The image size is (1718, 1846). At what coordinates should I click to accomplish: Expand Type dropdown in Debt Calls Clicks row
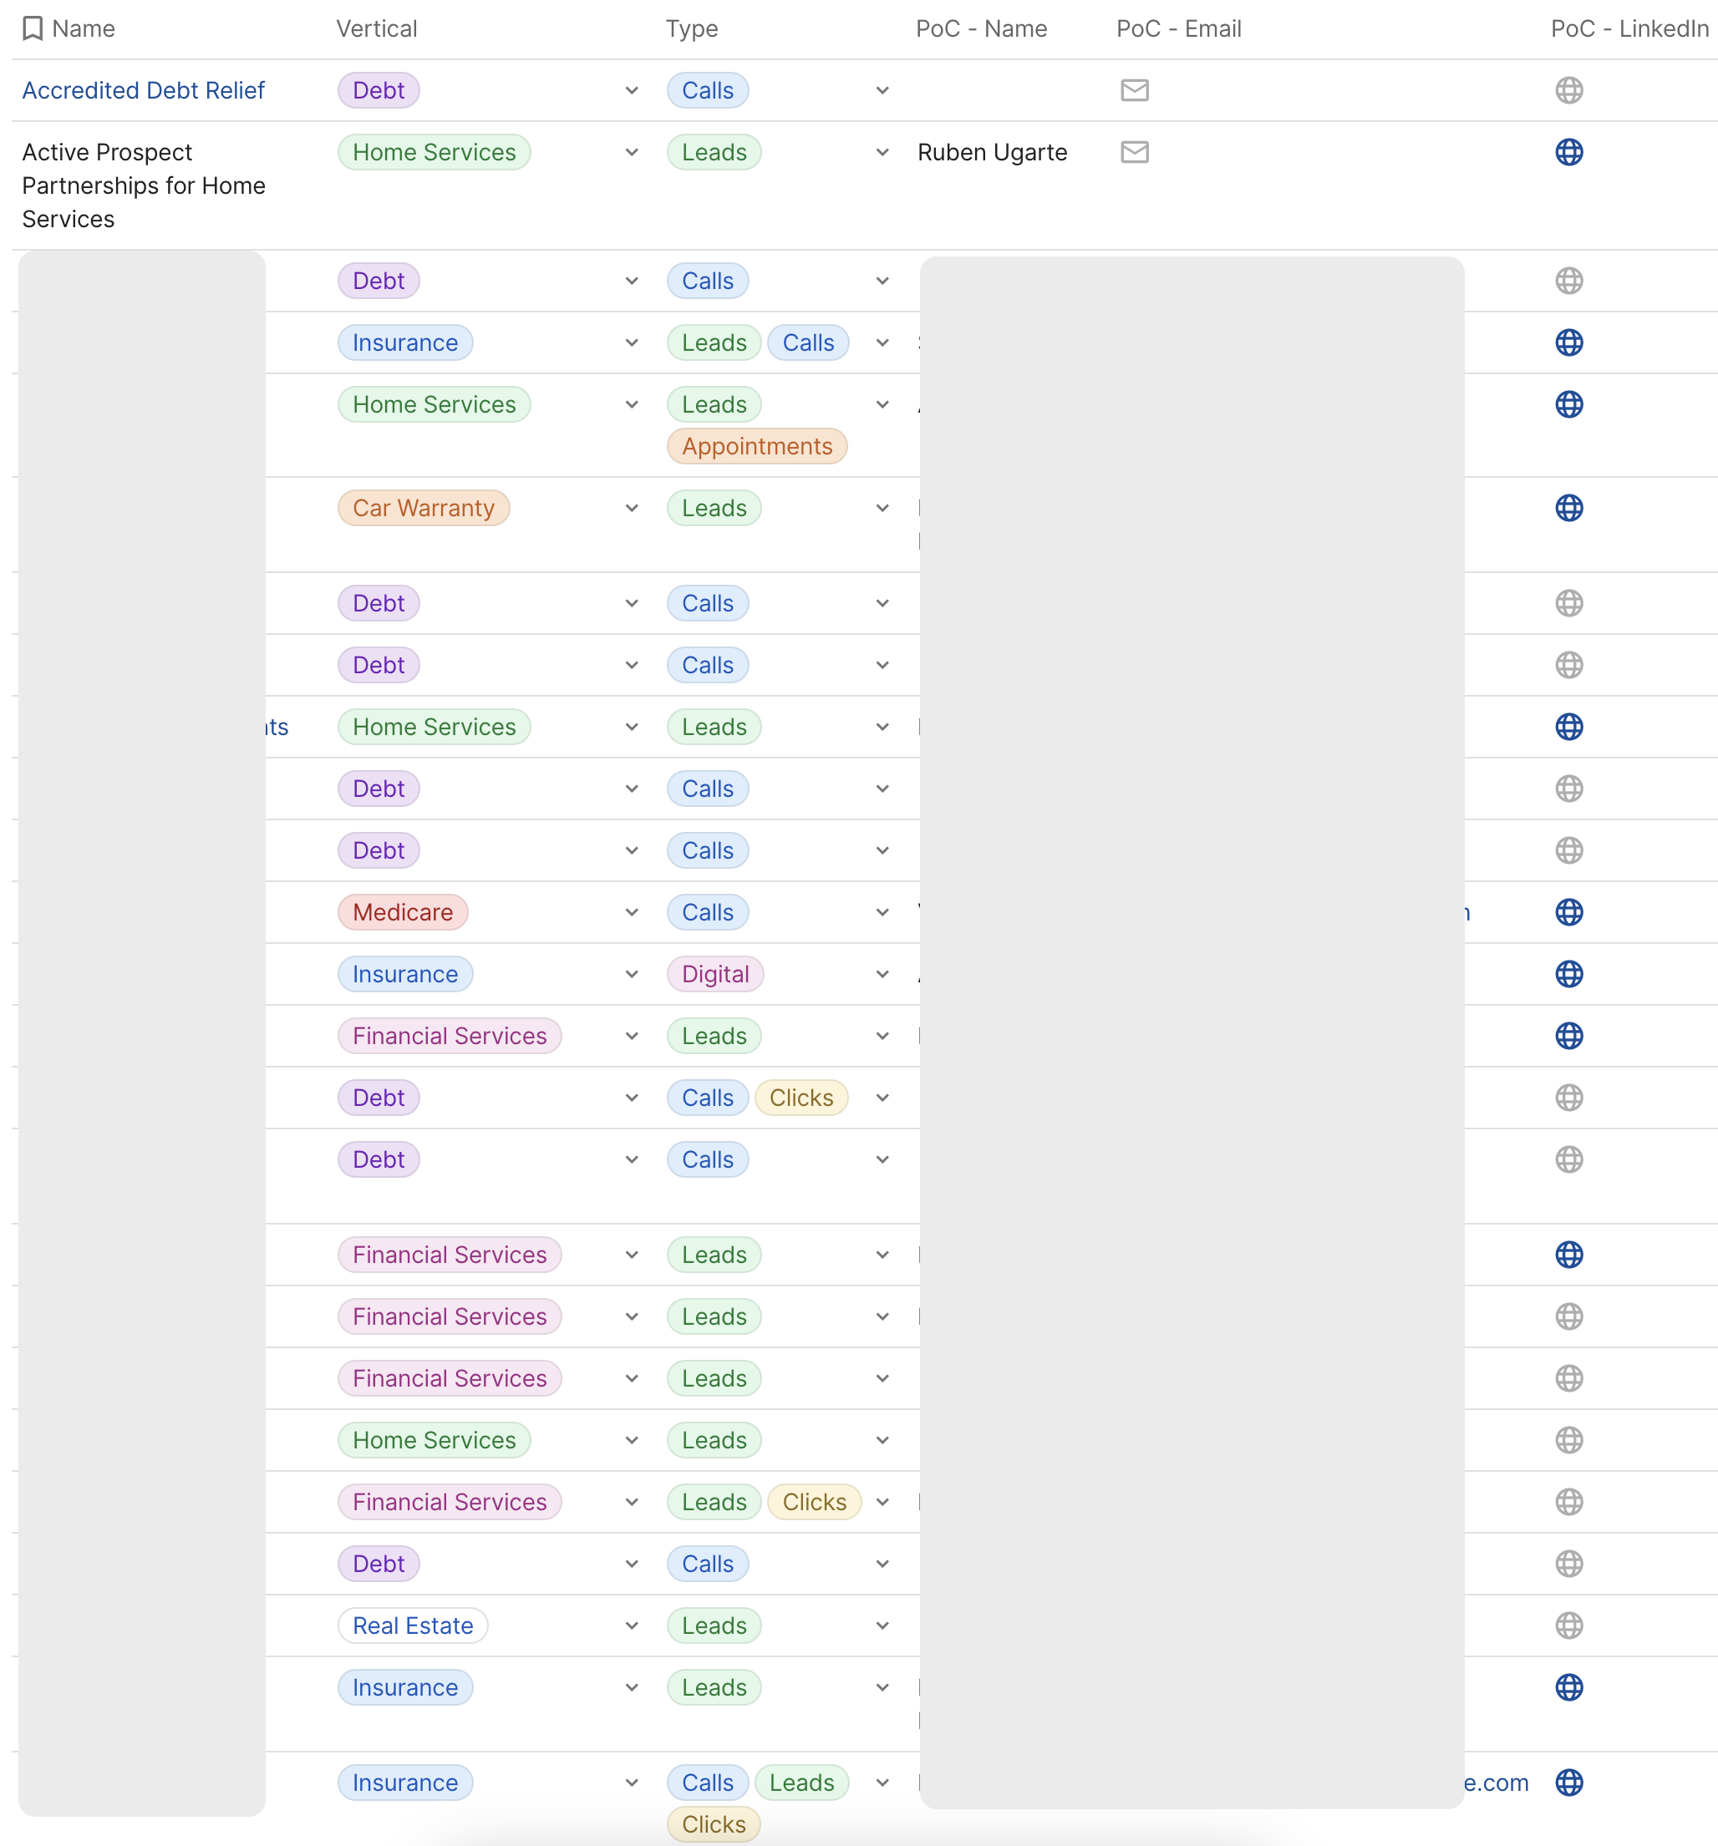click(882, 1098)
